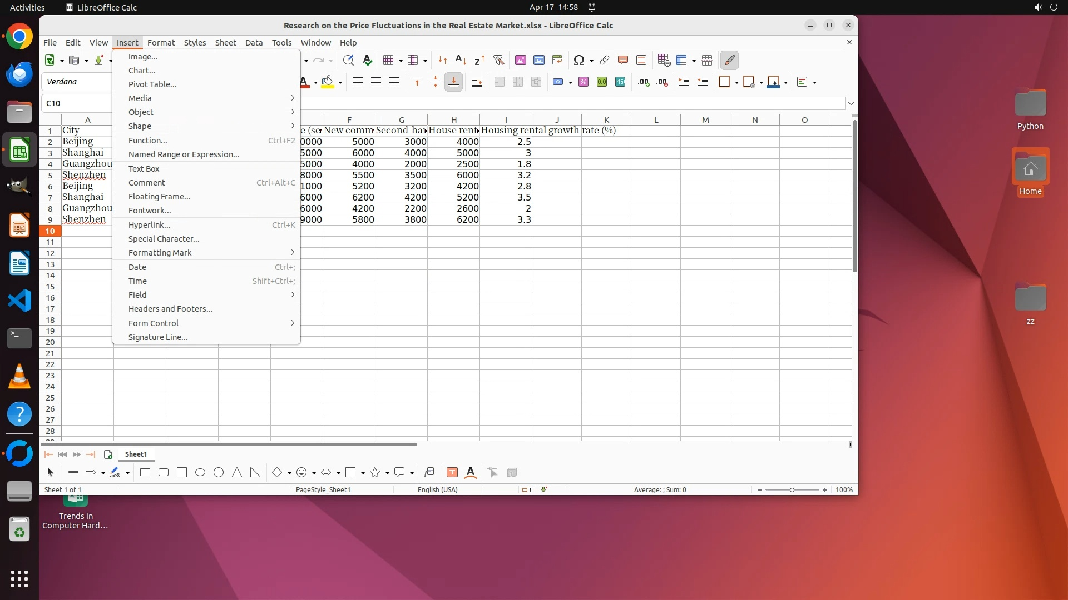This screenshot has width=1068, height=600.
Task: Toggle Wrap Text formatting
Action: pos(477,82)
